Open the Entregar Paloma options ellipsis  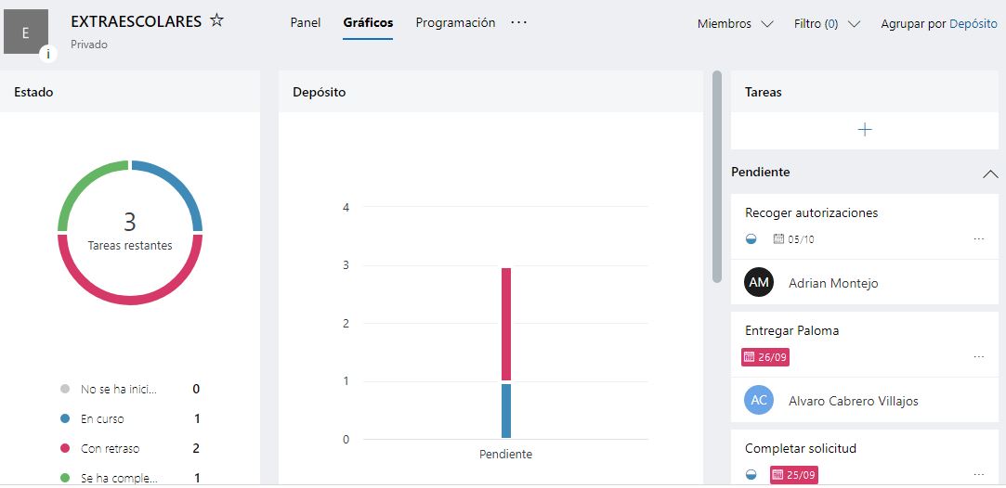tap(978, 357)
